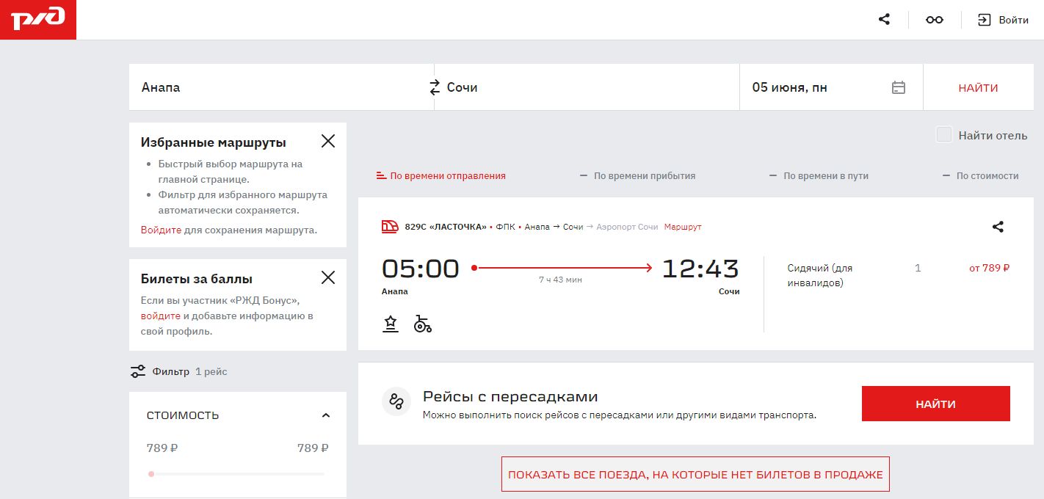Collapse the 'Стоимость' filter section
This screenshot has width=1044, height=499.
tap(326, 415)
